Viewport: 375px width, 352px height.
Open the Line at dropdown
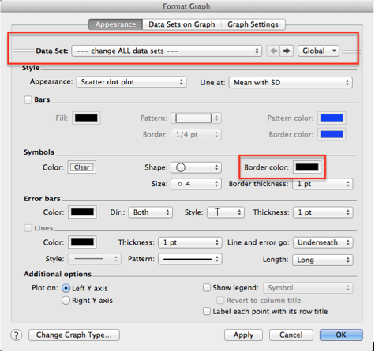click(x=291, y=83)
